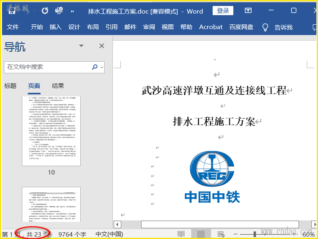Switch to Read Mode view icon
318x239 pixels.
181,234
